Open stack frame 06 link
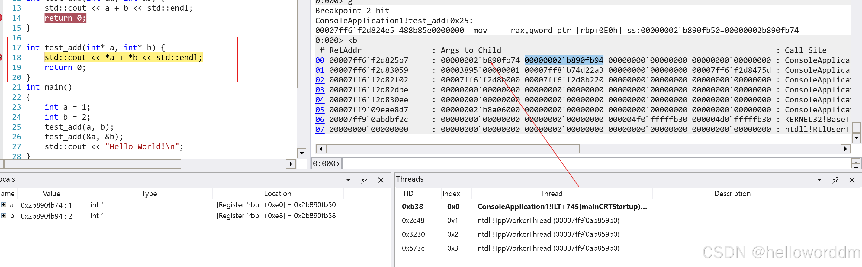862x267 pixels. coord(320,119)
